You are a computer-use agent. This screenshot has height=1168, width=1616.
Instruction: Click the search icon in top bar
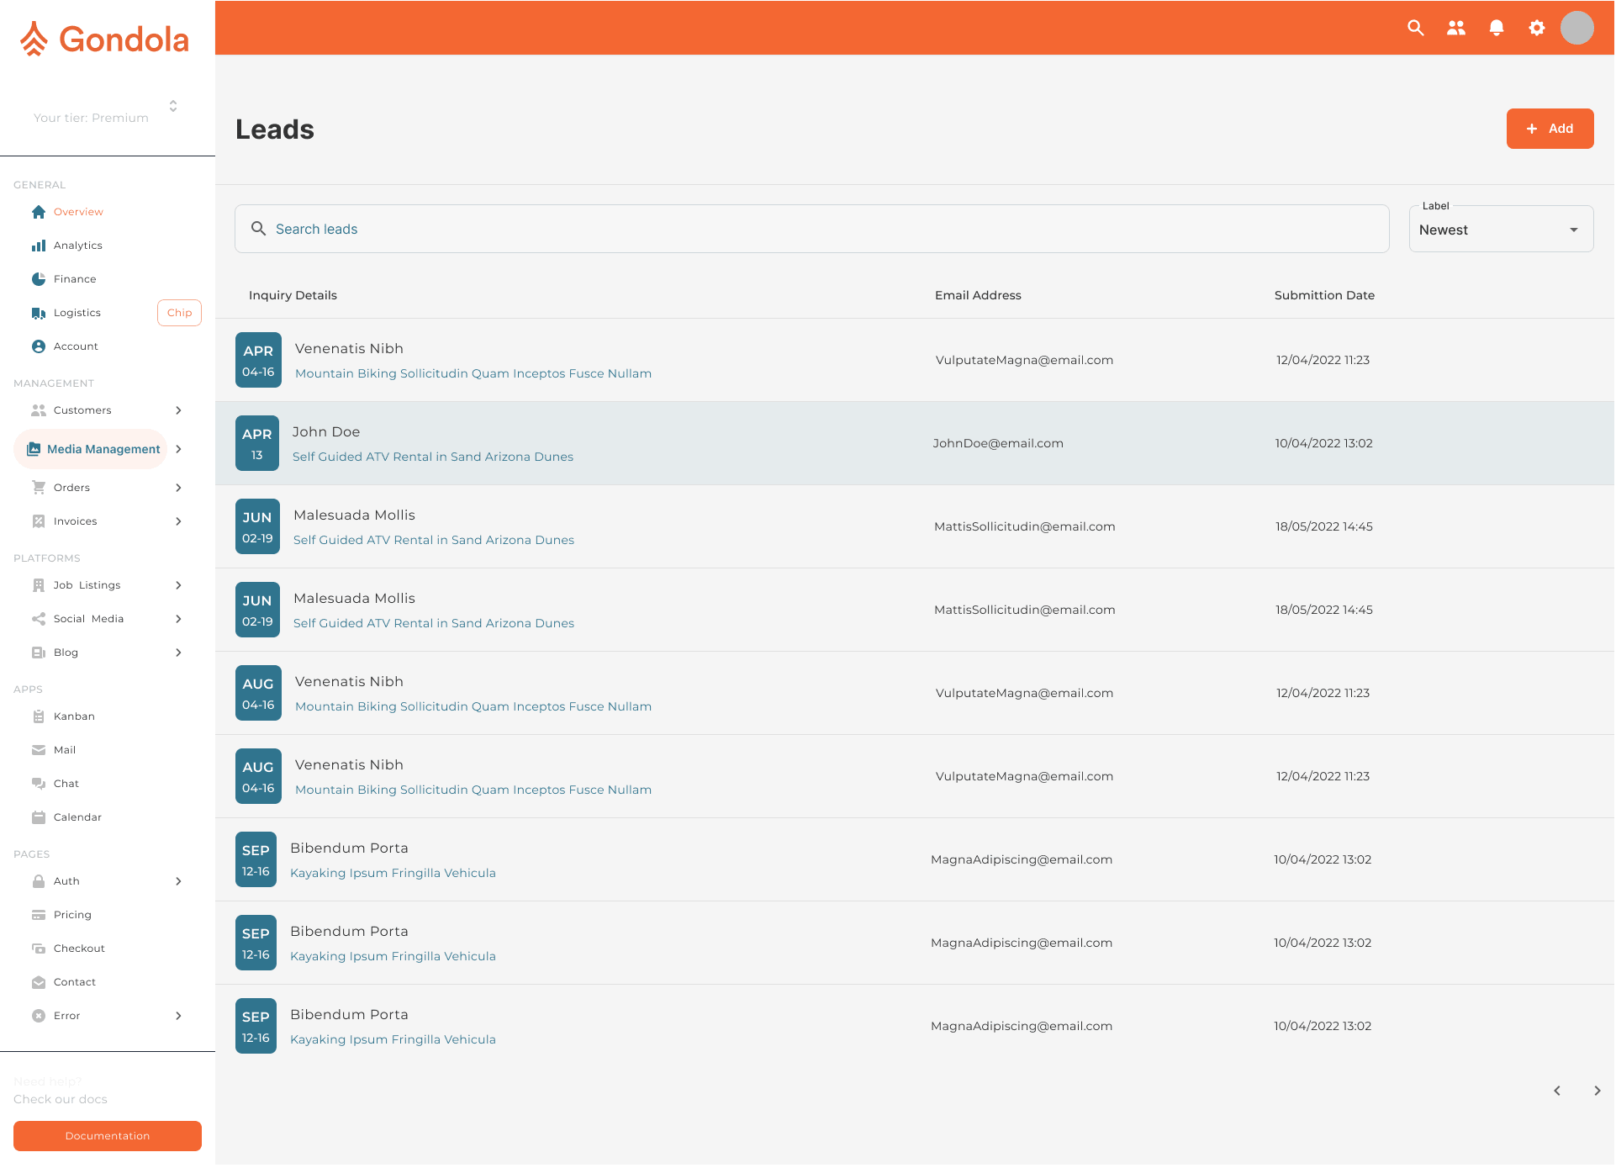tap(1417, 28)
